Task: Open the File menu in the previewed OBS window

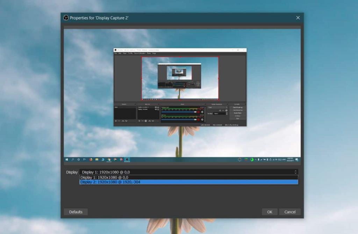Action: [116, 53]
